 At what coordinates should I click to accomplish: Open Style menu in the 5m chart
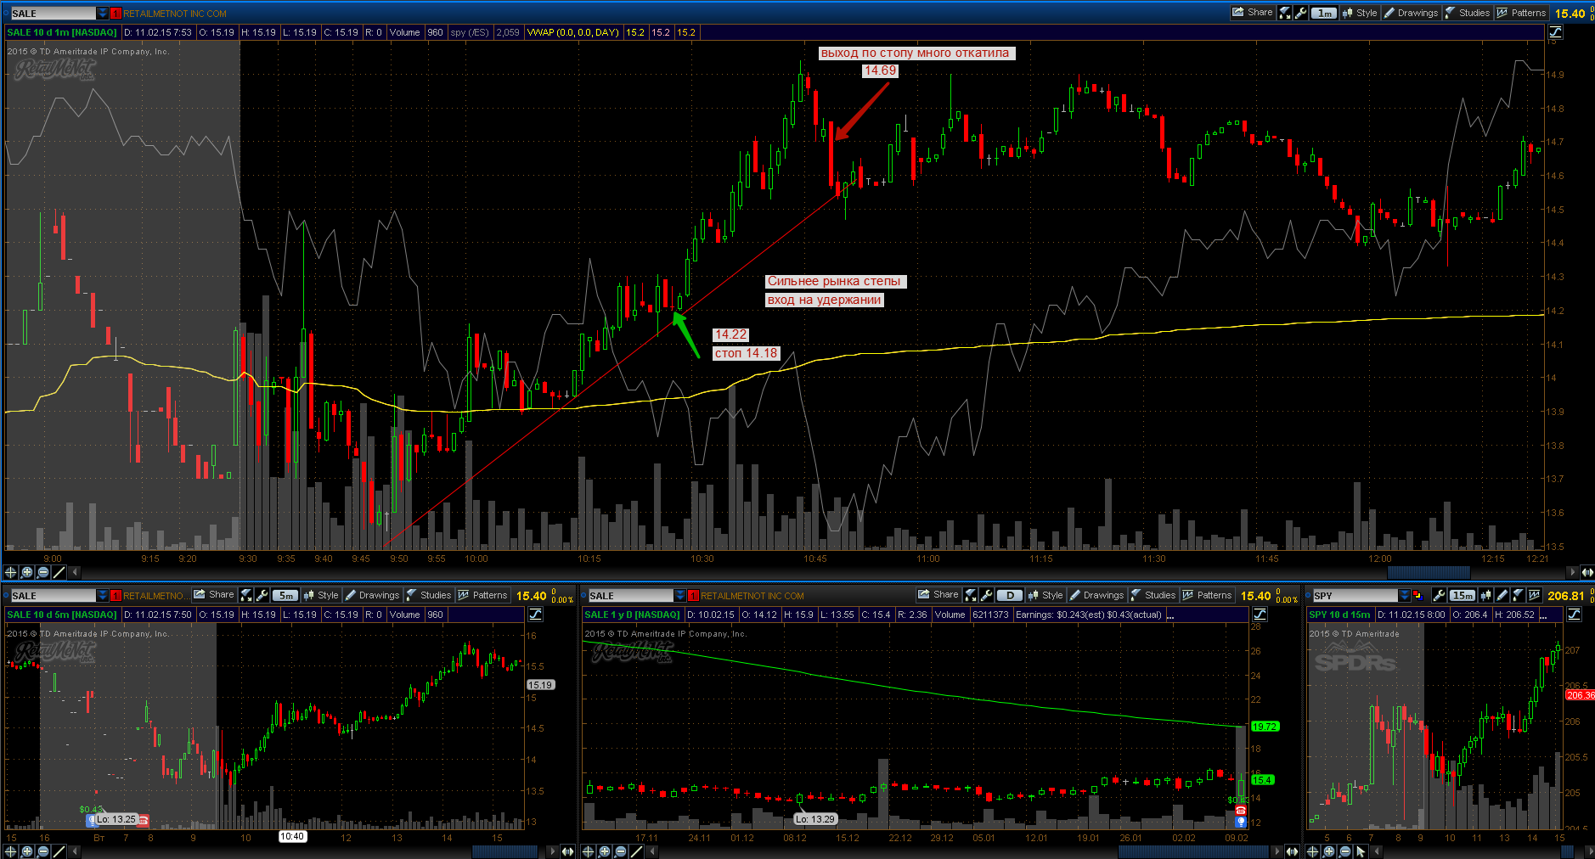pos(321,595)
